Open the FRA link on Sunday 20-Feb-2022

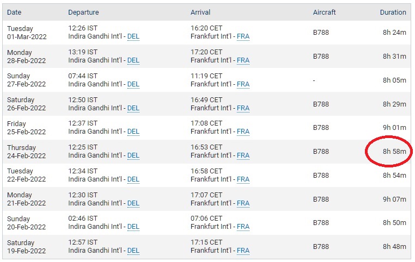pyautogui.click(x=243, y=227)
